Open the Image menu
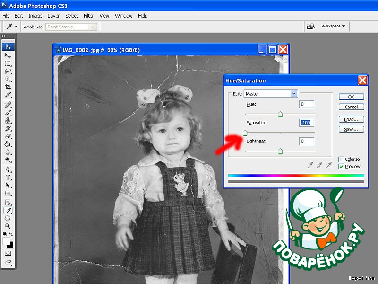 point(35,16)
